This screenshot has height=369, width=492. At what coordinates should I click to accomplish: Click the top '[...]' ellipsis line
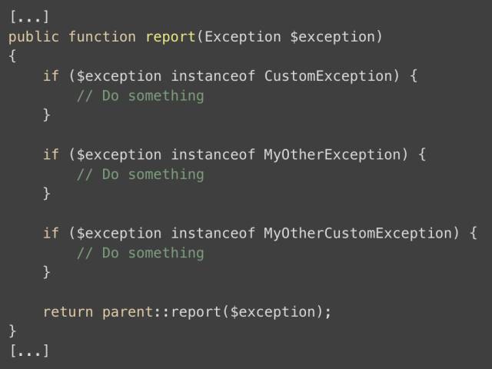pyautogui.click(x=29, y=17)
